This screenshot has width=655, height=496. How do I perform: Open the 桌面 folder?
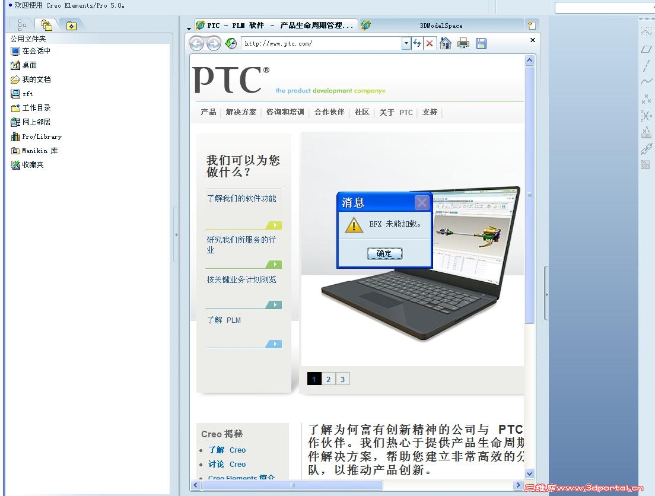pos(24,65)
